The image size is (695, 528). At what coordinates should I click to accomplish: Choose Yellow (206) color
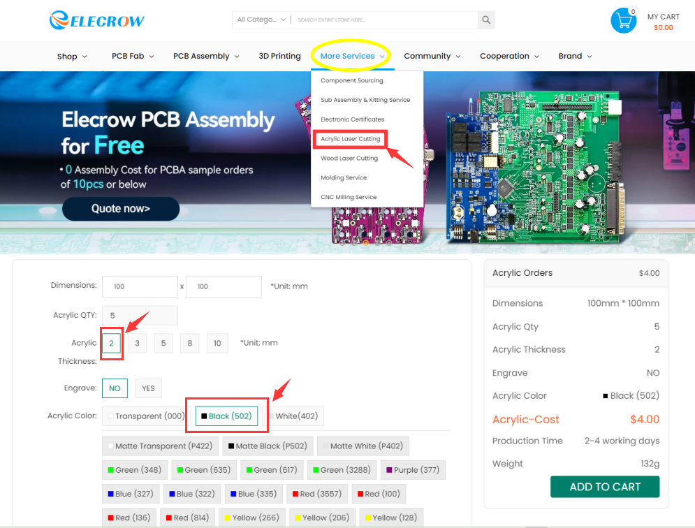click(322, 518)
